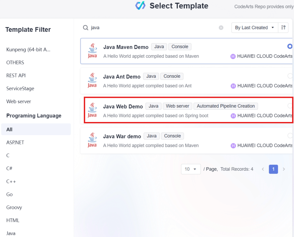Viewport: 294px width, 237px height.
Task: Toggle the sort order icon
Action: (283, 28)
